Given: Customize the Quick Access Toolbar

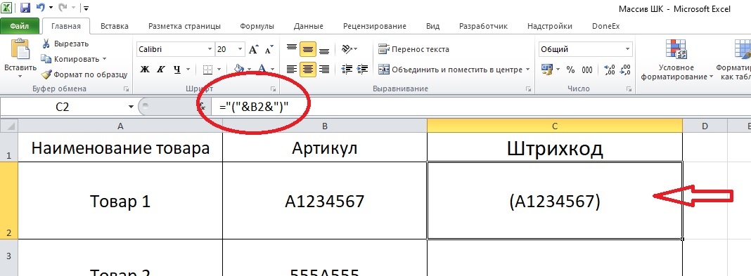Looking at the screenshot, I should pyautogui.click(x=86, y=8).
